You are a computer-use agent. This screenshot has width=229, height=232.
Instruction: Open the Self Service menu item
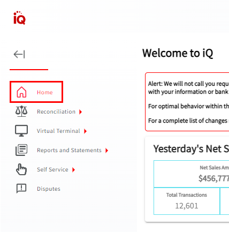click(x=52, y=169)
